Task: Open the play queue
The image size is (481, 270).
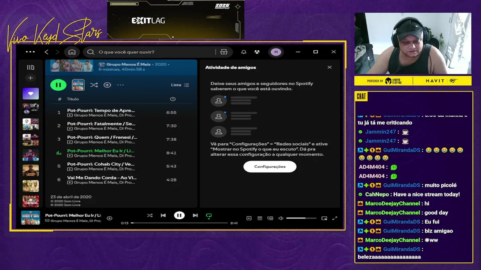Action: [x=260, y=218]
